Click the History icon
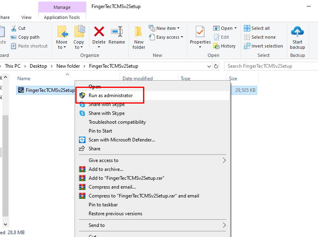 [216, 46]
